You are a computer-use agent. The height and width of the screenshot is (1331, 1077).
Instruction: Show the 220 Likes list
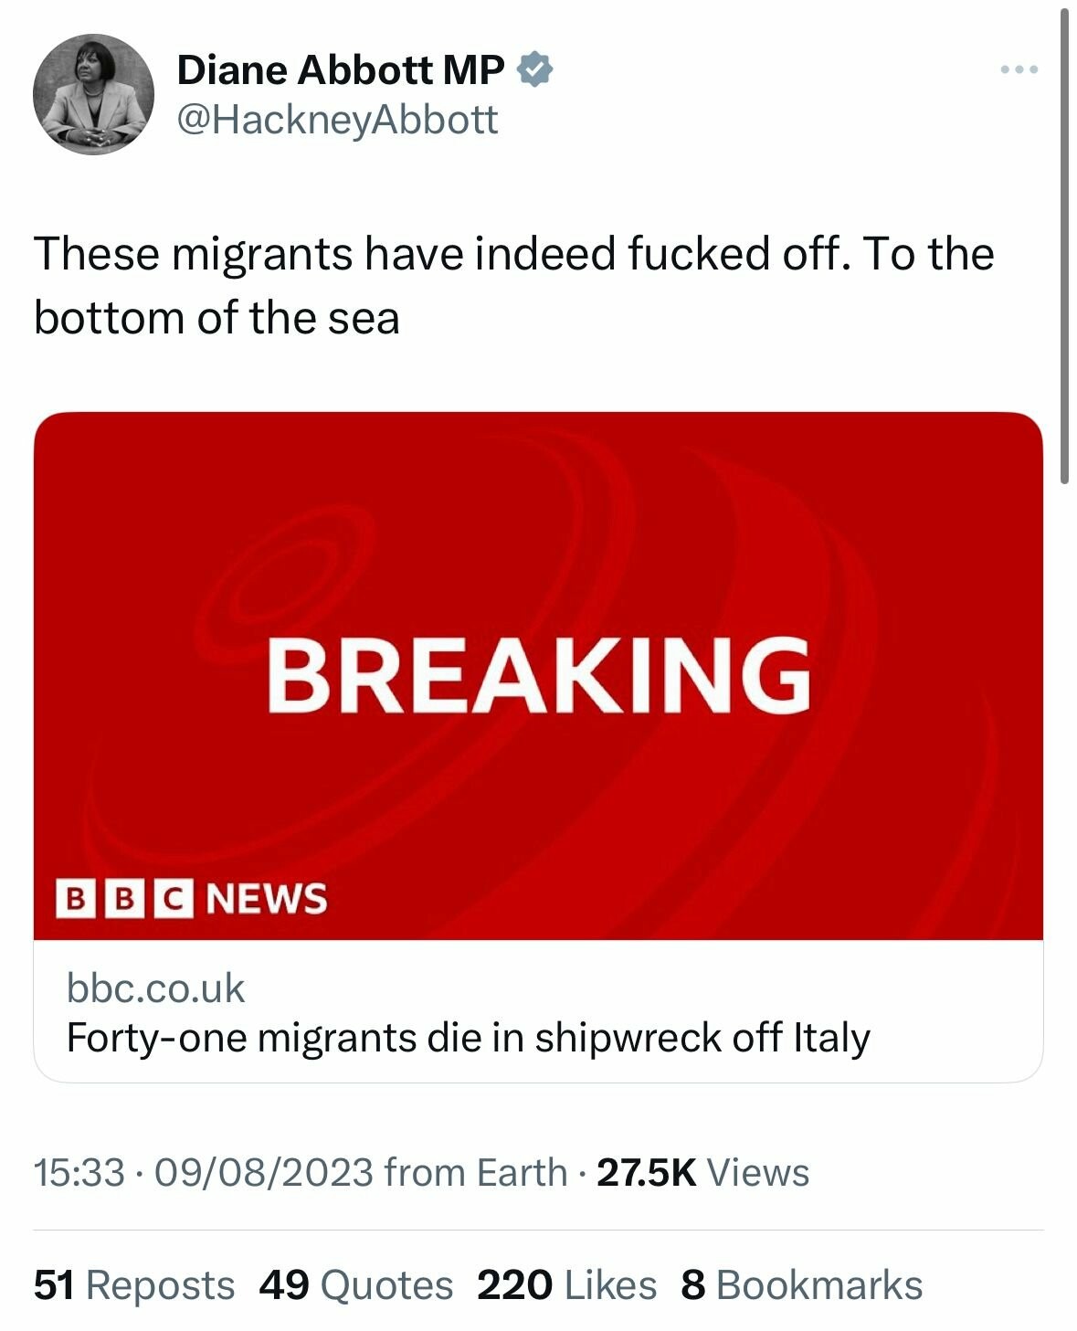click(566, 1284)
